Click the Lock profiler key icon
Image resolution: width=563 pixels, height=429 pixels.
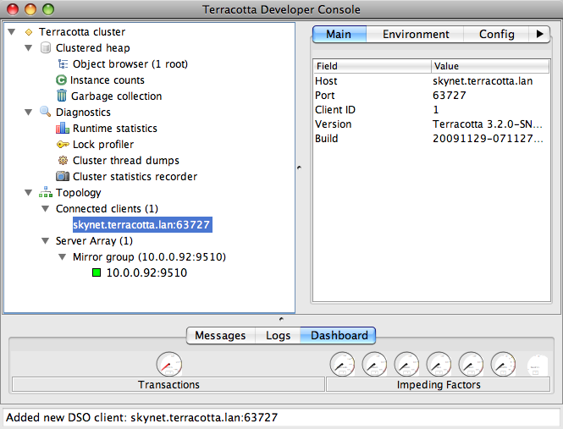click(x=63, y=145)
